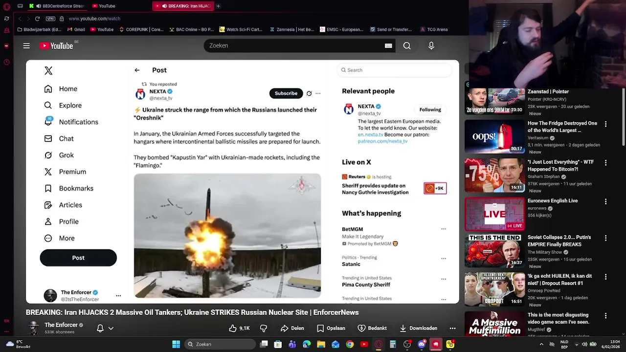Open the Gmail bookmark
This screenshot has height=352, width=626.
pyautogui.click(x=76, y=29)
